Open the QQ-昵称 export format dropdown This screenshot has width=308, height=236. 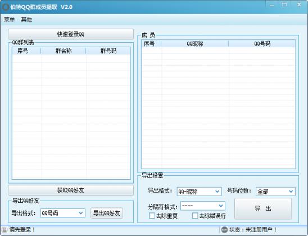(199, 192)
